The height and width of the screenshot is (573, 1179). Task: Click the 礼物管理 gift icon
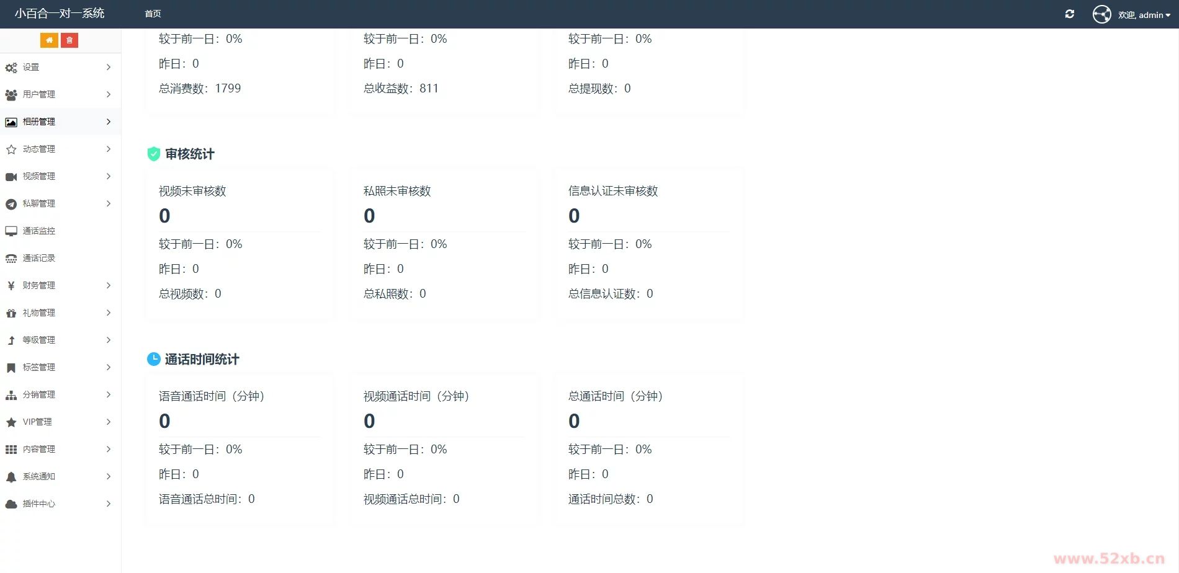11,313
